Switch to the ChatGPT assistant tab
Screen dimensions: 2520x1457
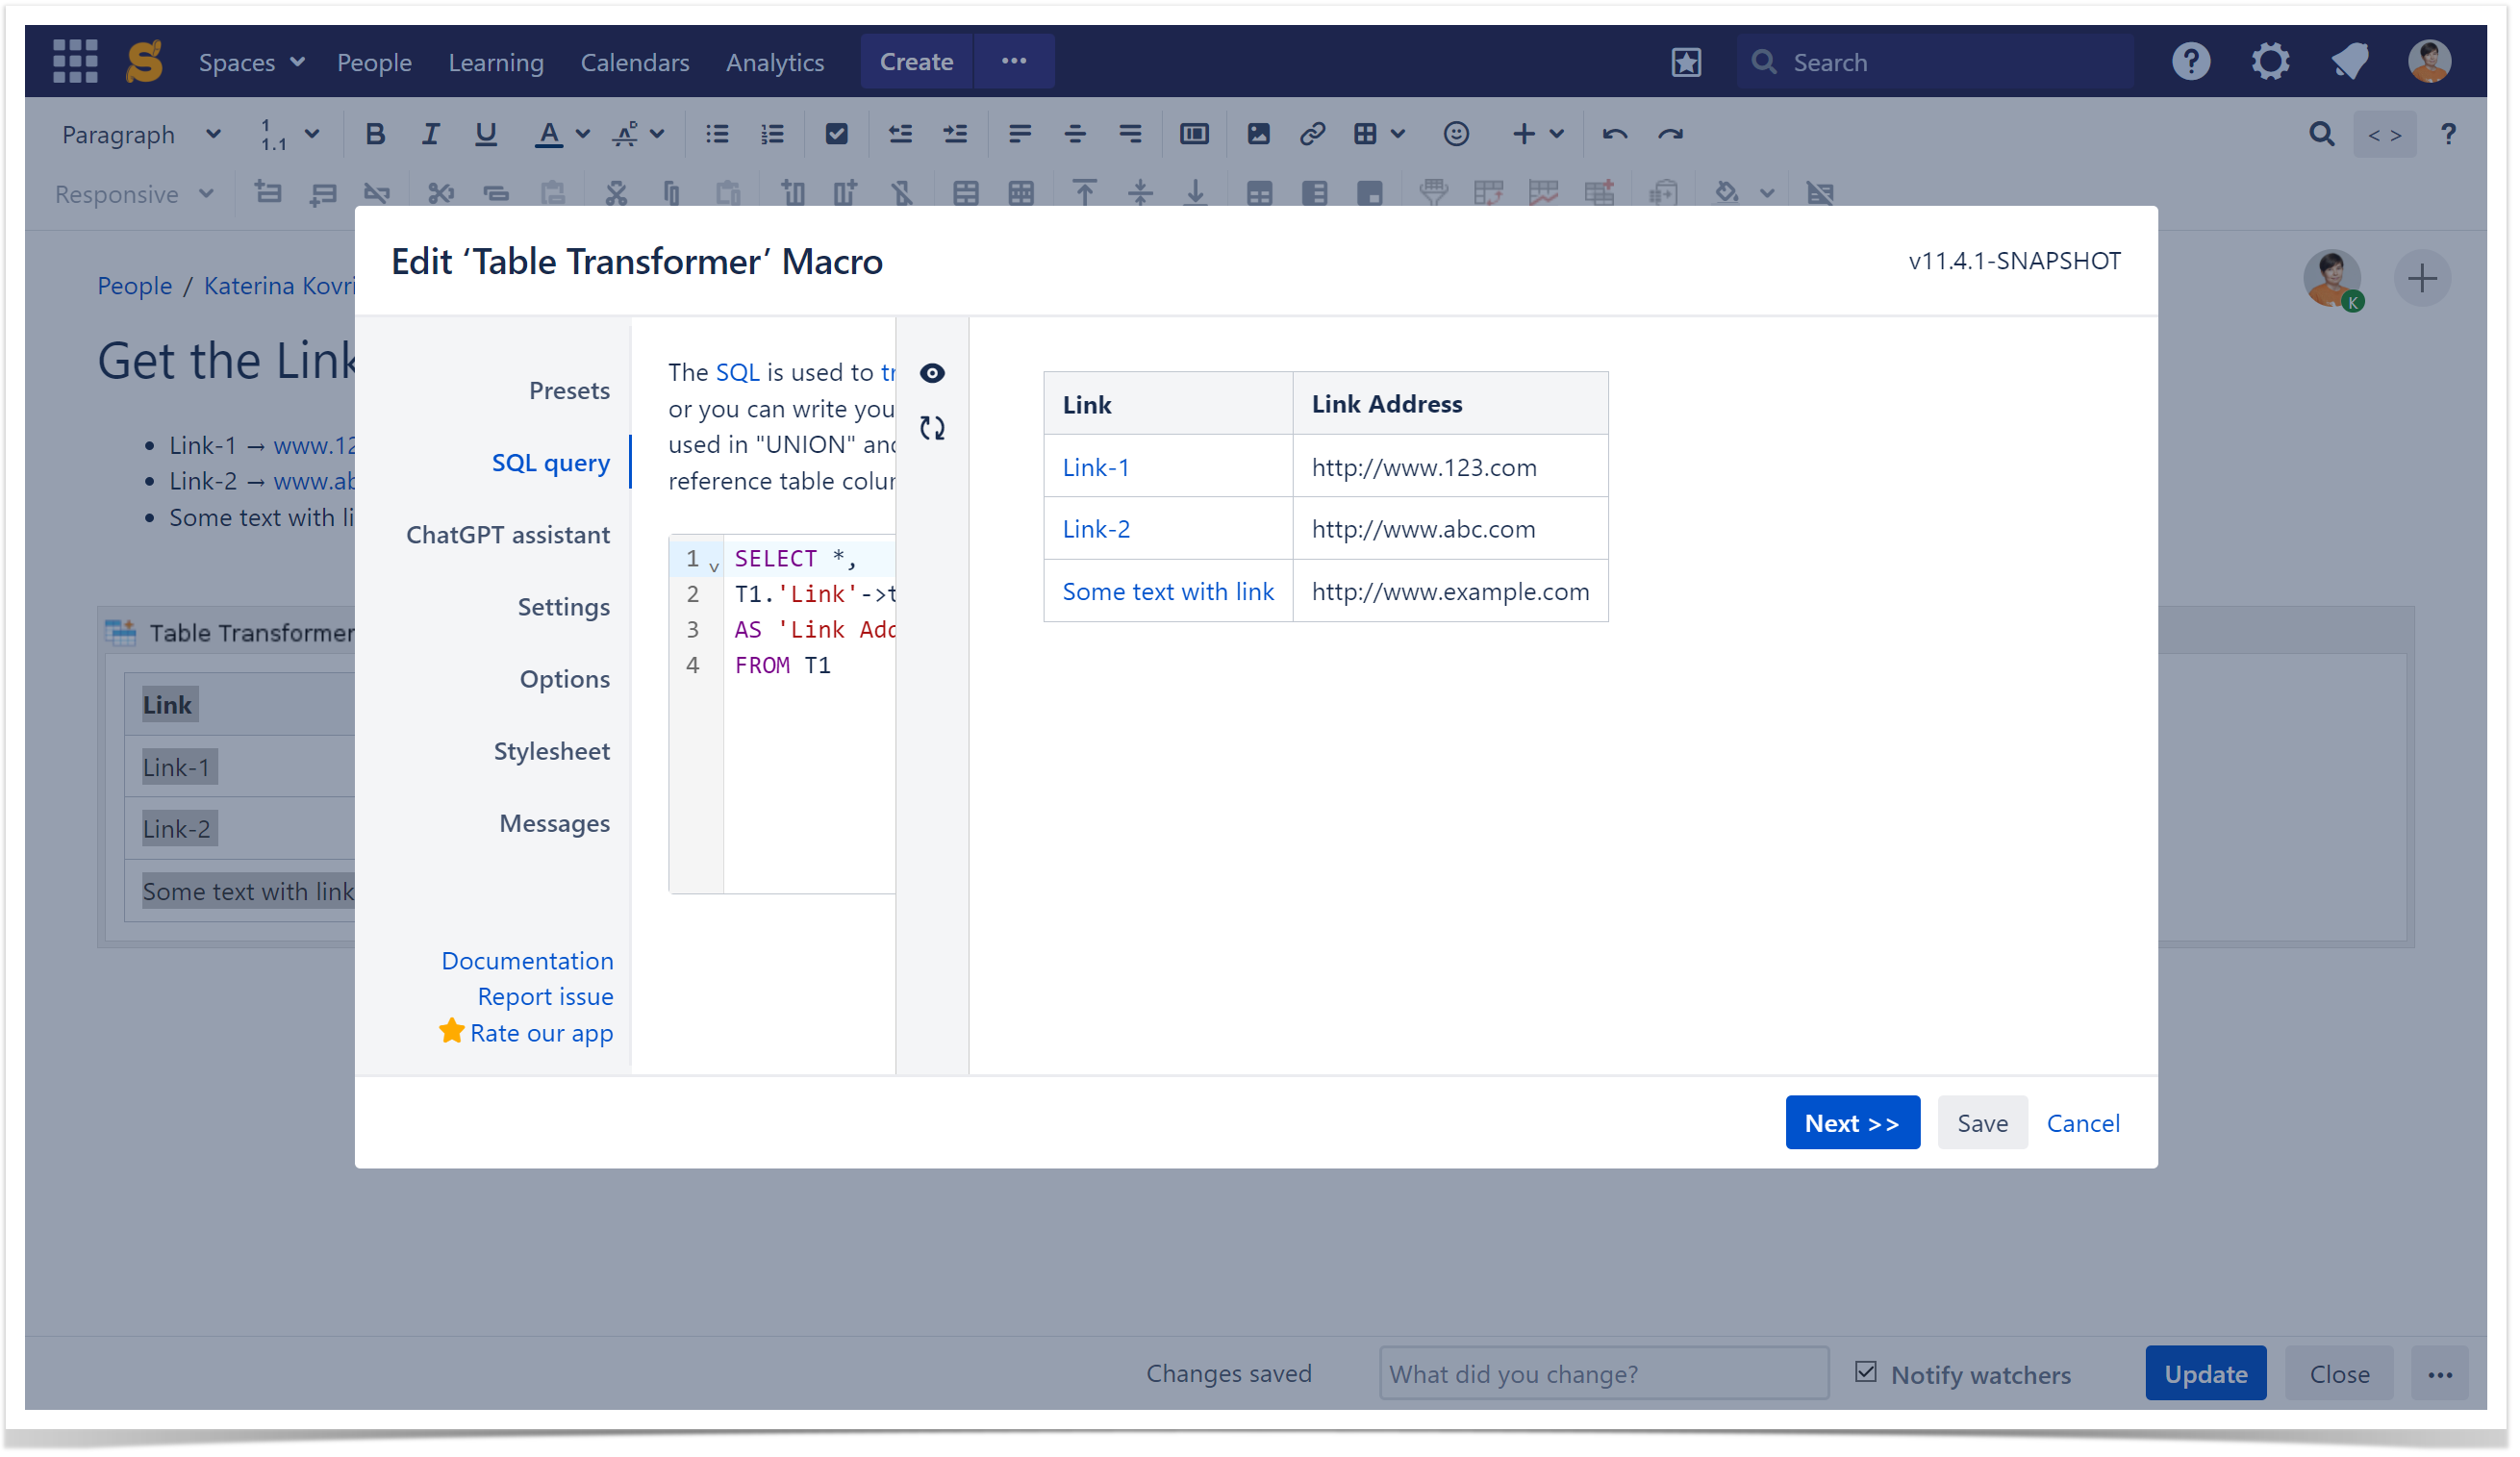(x=507, y=535)
